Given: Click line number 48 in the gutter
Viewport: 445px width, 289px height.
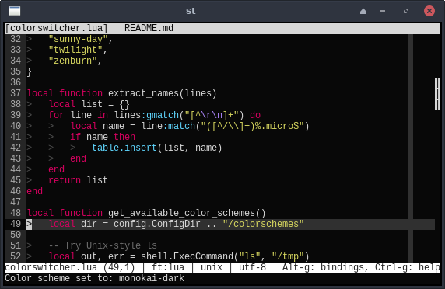Looking at the screenshot, I should pyautogui.click(x=16, y=213).
